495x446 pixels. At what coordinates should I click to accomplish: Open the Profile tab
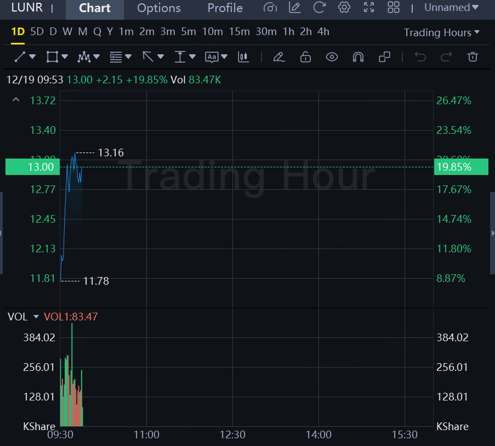(225, 8)
